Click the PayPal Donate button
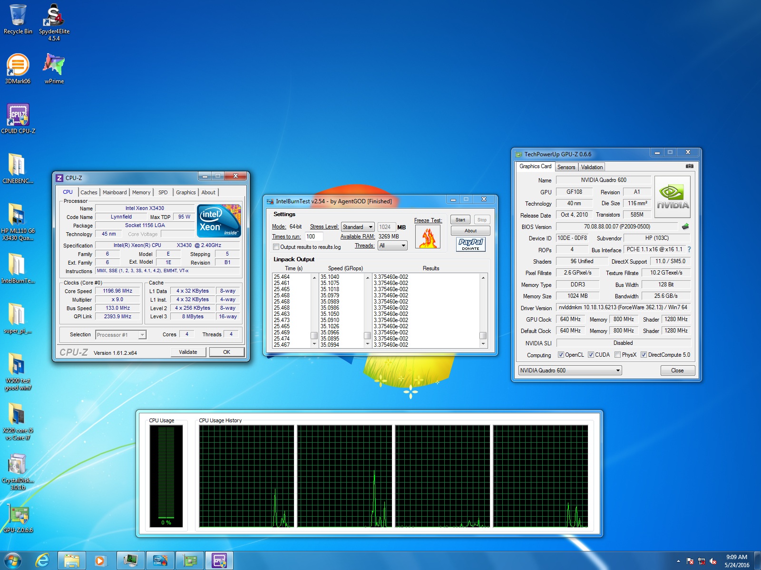Screen dimensions: 761x570 click(471, 244)
